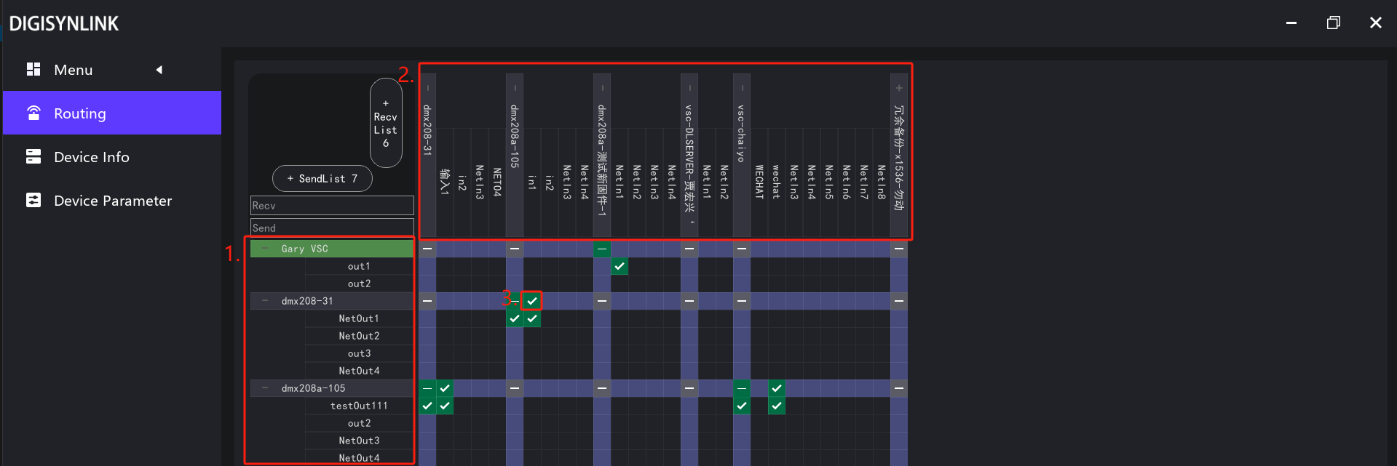
Task: Select out1 row under Gary VSC
Action: pyautogui.click(x=359, y=266)
